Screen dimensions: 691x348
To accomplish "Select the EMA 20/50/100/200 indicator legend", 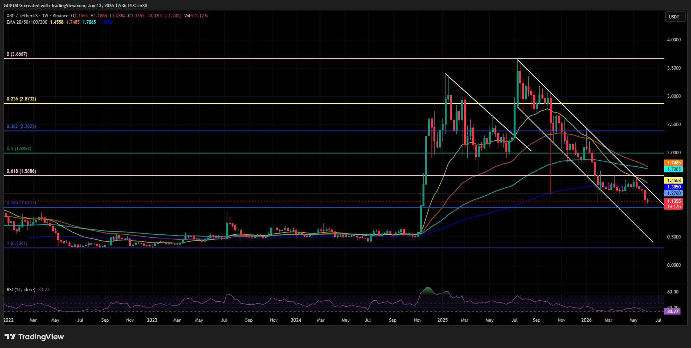I will click(27, 22).
